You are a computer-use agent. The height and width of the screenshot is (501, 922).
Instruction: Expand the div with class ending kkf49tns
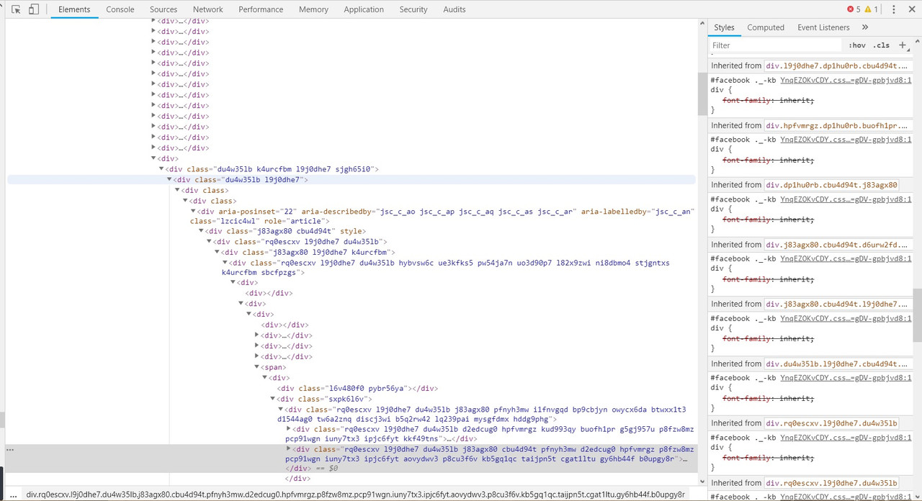coord(288,429)
